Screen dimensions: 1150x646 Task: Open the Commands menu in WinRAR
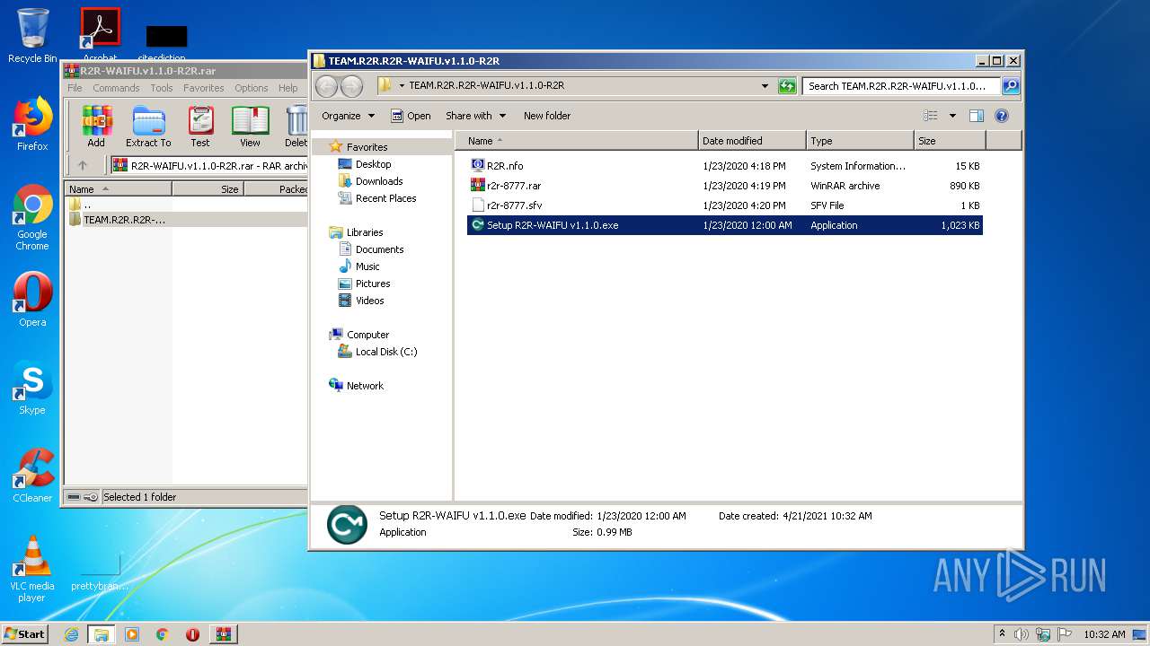(116, 88)
